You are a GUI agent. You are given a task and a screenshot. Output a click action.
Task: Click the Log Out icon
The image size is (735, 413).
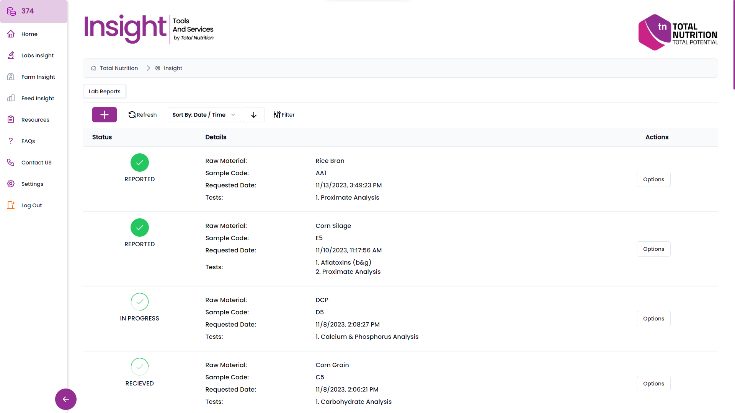pos(11,205)
